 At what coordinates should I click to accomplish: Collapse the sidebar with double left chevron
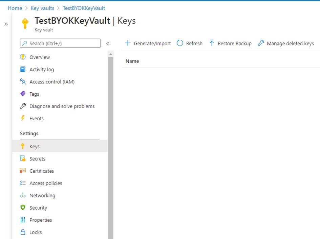point(108,43)
